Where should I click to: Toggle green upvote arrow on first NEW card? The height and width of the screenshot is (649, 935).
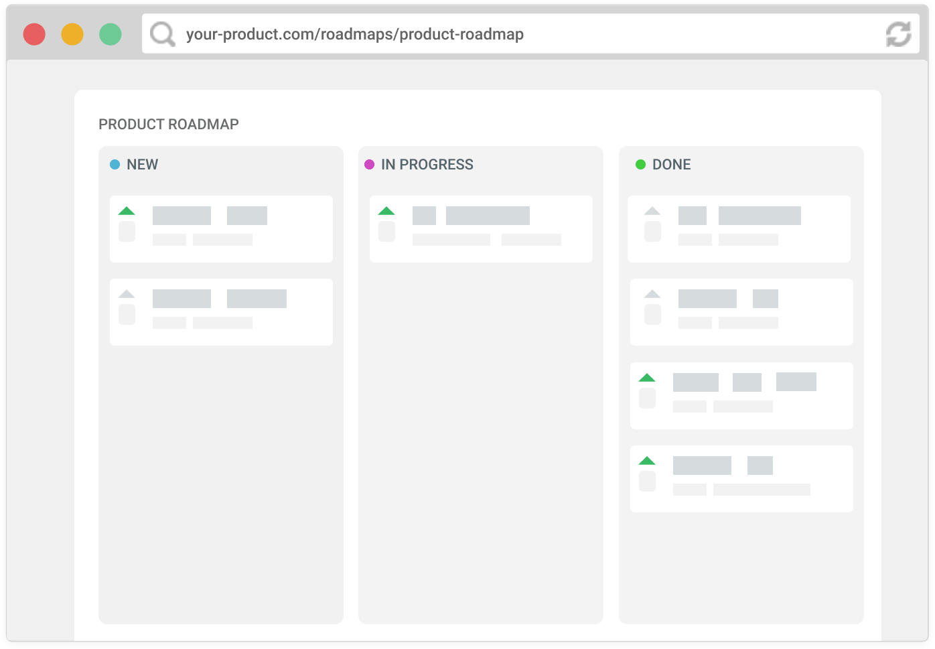coord(127,211)
